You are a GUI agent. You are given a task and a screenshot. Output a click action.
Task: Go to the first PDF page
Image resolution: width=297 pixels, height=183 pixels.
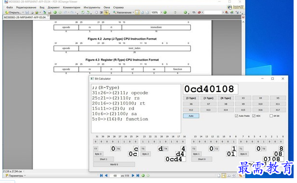[101, 176]
